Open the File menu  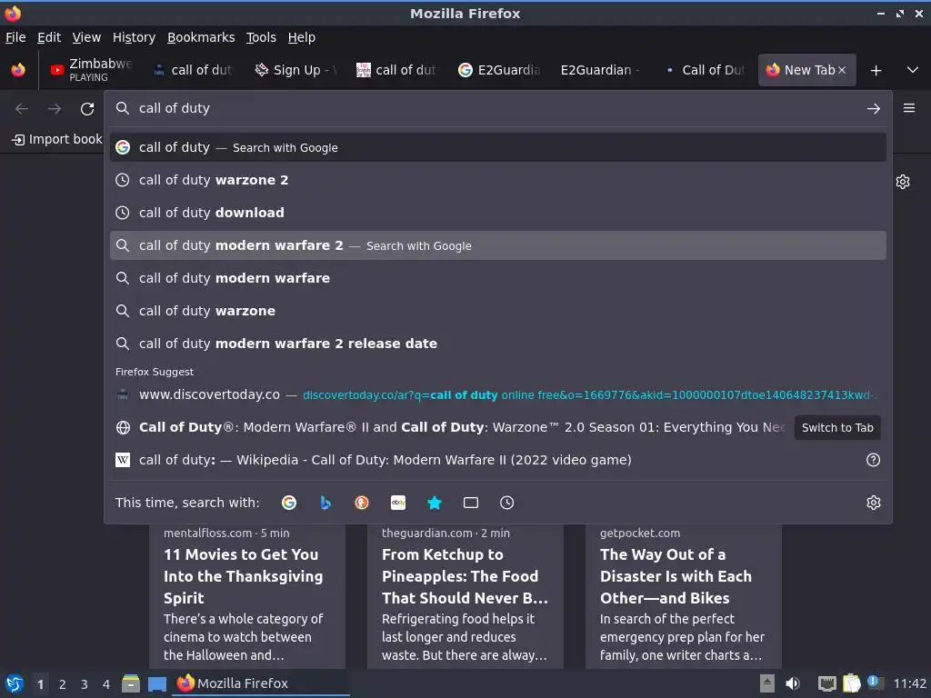click(x=15, y=37)
